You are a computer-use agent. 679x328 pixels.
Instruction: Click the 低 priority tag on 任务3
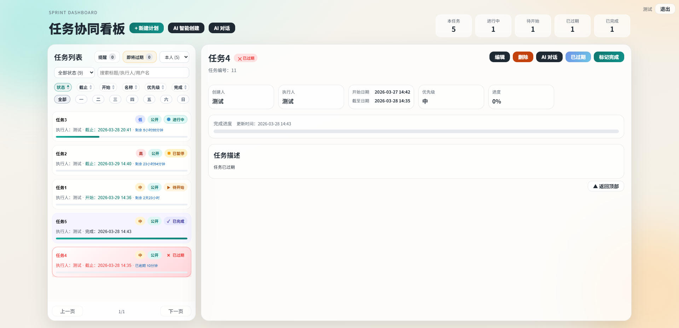tap(140, 120)
